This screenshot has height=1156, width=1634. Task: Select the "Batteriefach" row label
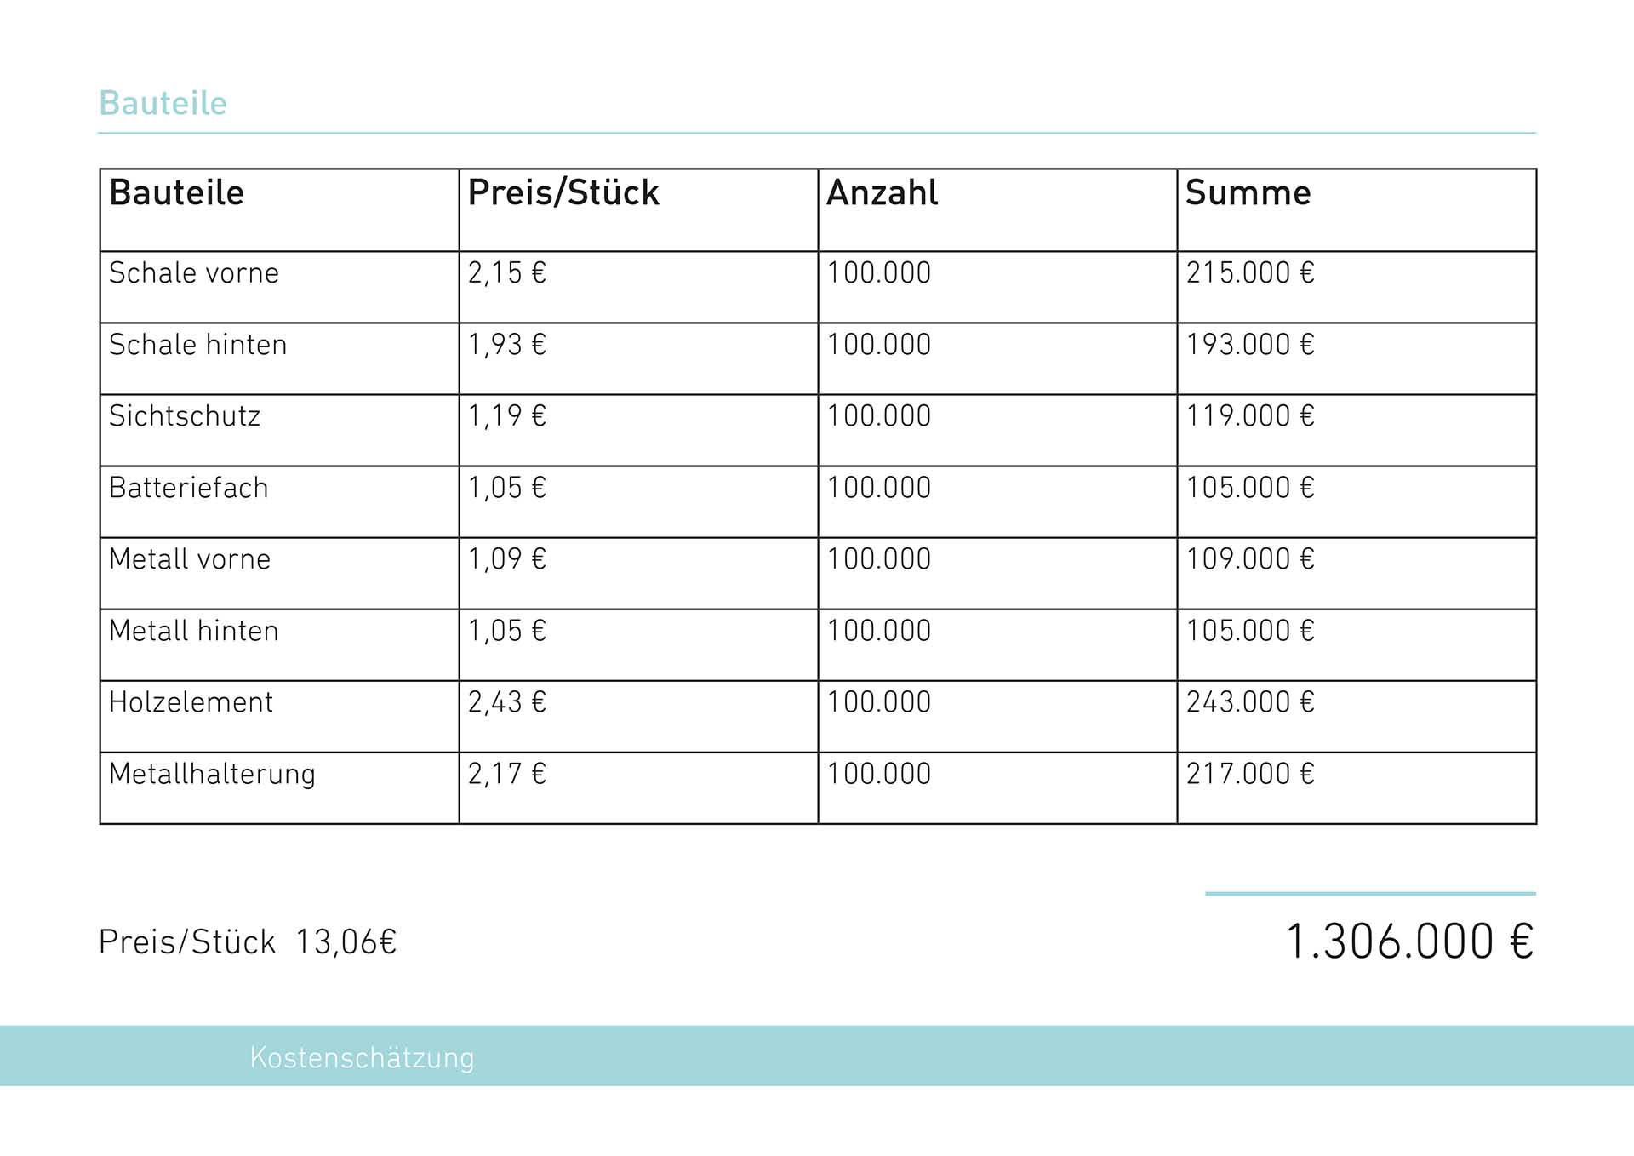(189, 488)
